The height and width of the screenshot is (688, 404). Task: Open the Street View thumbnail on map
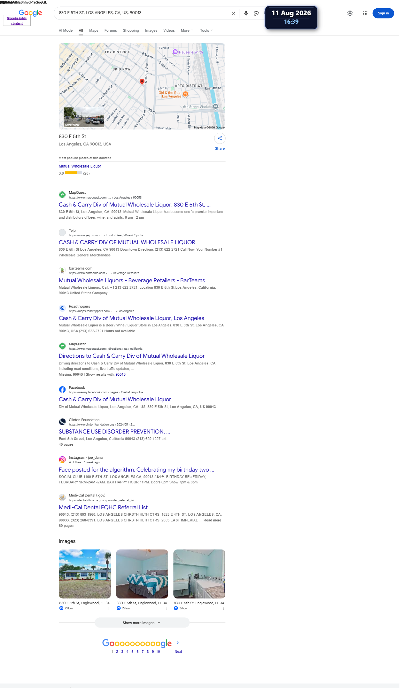click(84, 117)
